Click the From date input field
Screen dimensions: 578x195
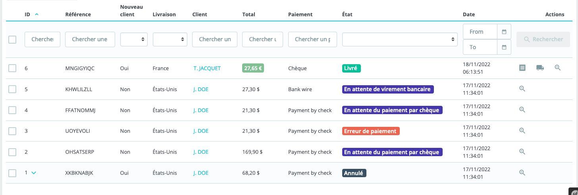(480, 32)
